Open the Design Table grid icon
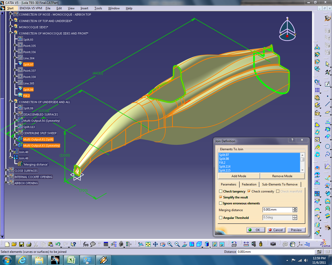 point(106,244)
